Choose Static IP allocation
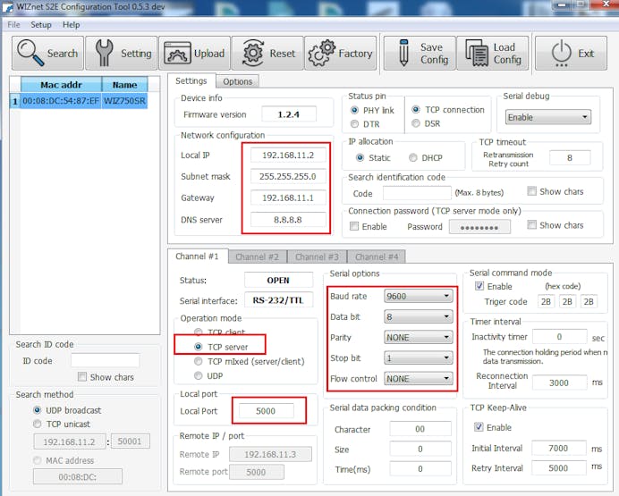 tap(360, 157)
